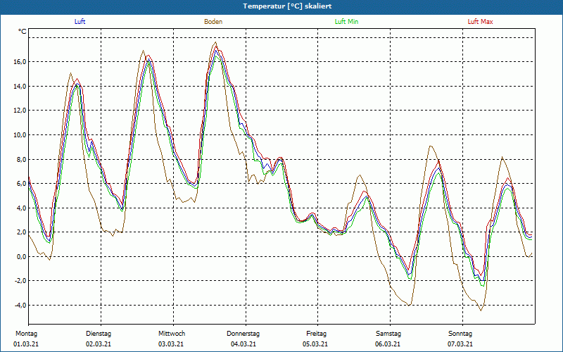
Task: Click the date '05.03.21'
Action: tap(315, 344)
